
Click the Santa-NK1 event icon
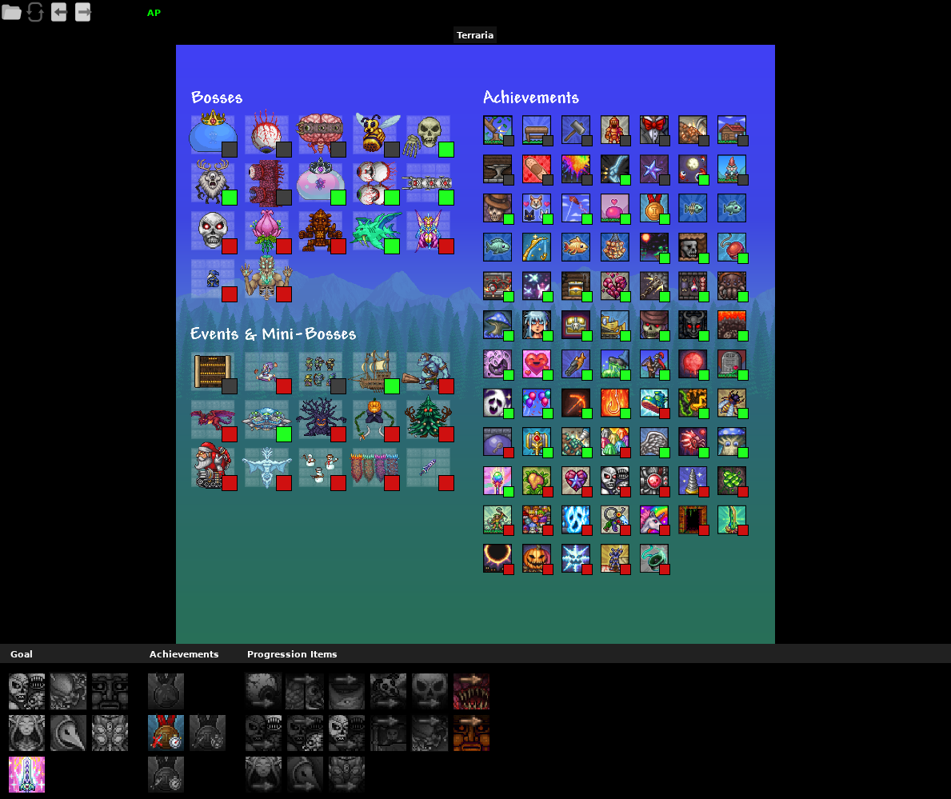(x=213, y=468)
